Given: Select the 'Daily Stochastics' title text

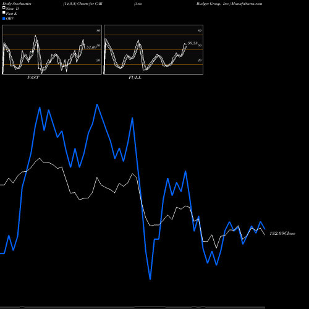Looking at the screenshot, I should 16,4.
